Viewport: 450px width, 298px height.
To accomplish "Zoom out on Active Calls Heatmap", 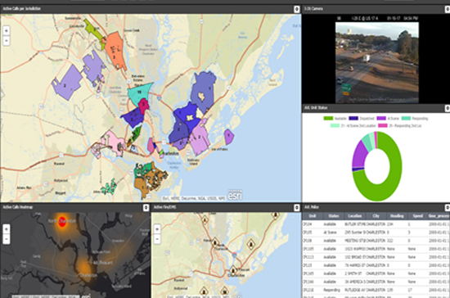I will pos(7,239).
